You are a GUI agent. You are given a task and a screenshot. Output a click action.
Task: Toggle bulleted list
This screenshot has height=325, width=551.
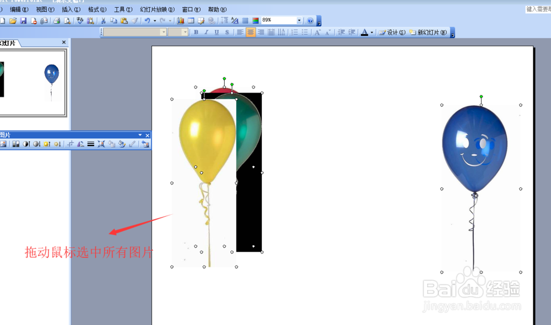click(305, 32)
